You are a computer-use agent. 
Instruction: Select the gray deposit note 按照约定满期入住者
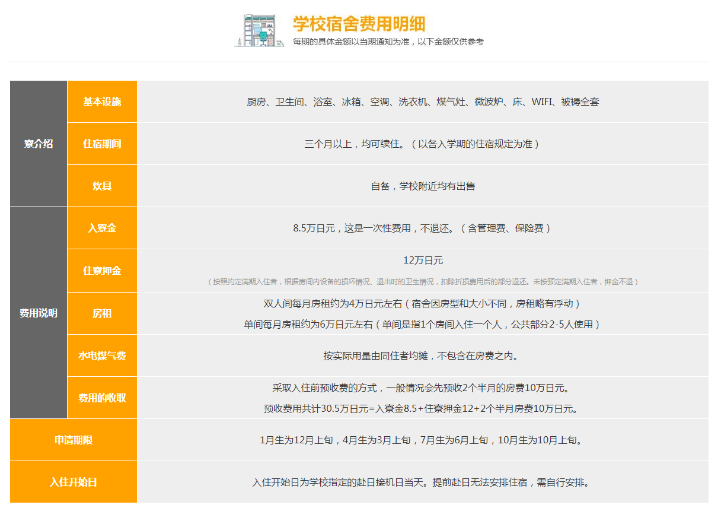coord(423,282)
